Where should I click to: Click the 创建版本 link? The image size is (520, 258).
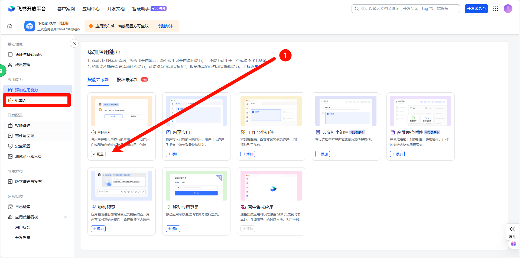click(x=166, y=26)
